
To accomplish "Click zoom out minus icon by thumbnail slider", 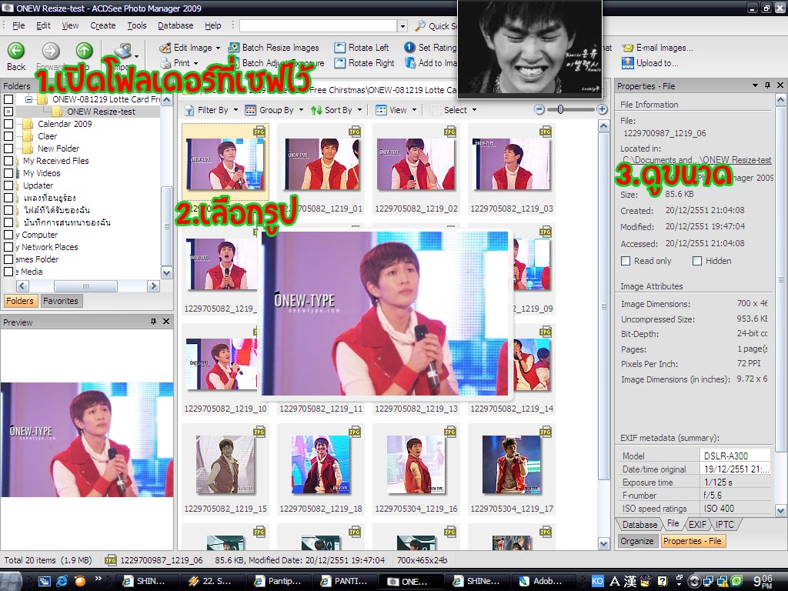I will [539, 109].
